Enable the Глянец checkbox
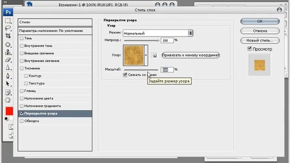This screenshot has height=163, width=290. click(22, 91)
